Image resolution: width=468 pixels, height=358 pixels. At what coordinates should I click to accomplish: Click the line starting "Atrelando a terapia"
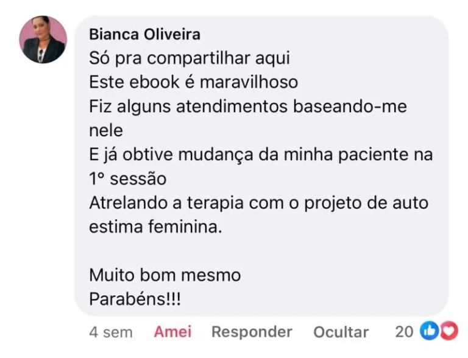coord(259,203)
